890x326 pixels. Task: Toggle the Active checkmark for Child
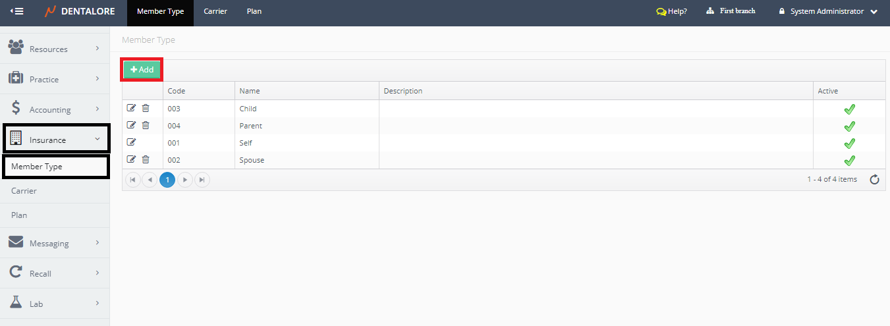pyautogui.click(x=849, y=109)
